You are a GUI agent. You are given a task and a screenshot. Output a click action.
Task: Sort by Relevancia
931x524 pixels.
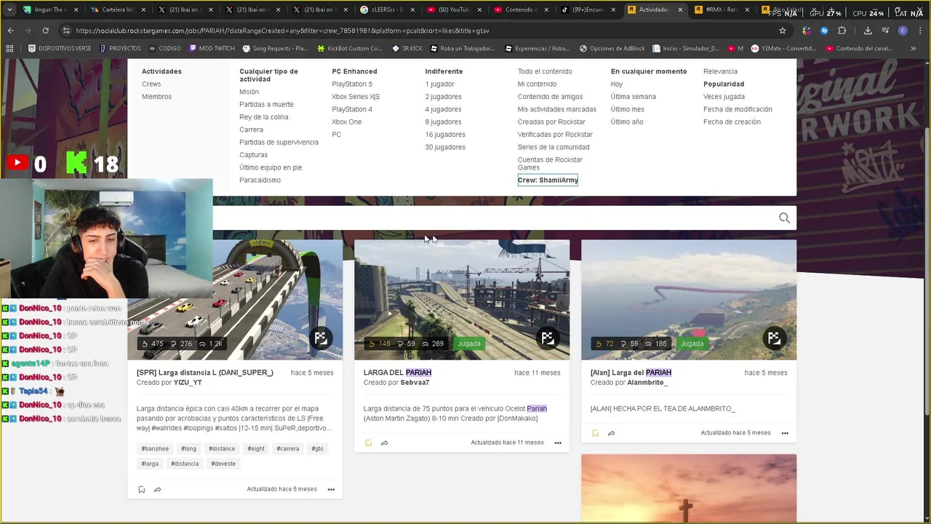pyautogui.click(x=720, y=71)
